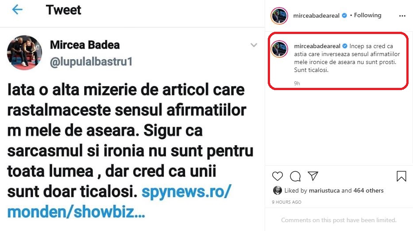Click the header verified badge

tap(344, 15)
